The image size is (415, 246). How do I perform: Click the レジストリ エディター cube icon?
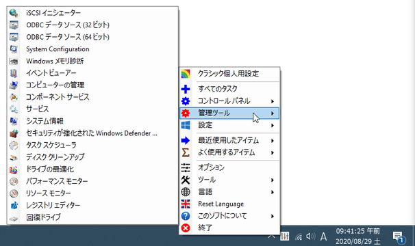pos(14,205)
